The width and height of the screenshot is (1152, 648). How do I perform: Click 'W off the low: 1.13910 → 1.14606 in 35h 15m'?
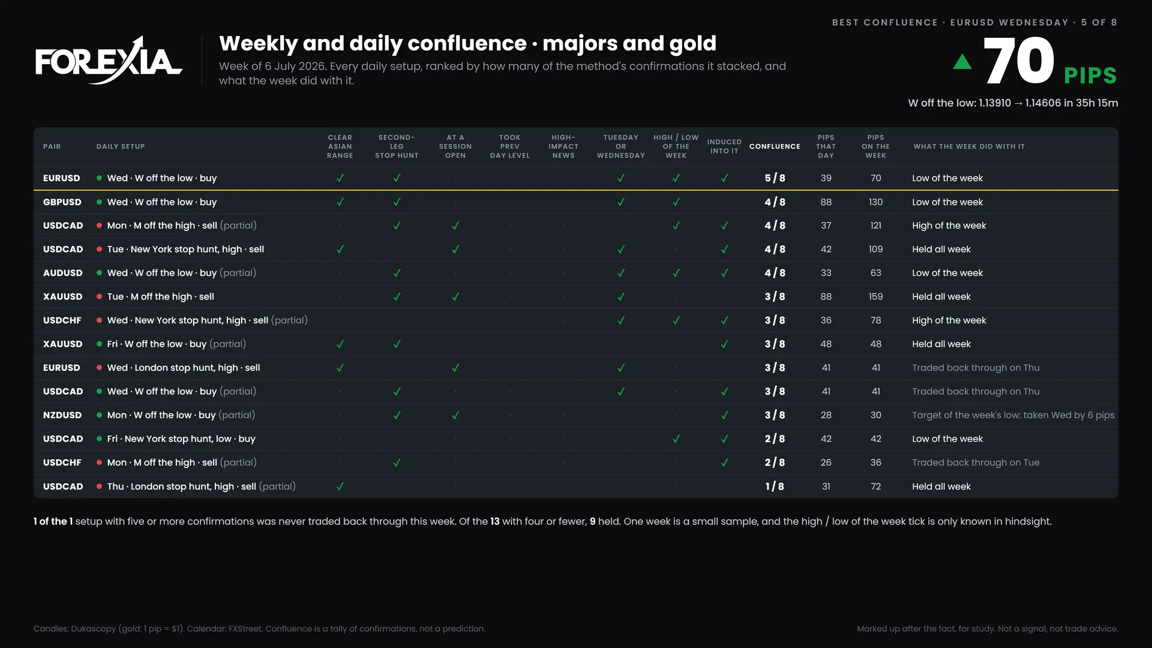tap(1013, 103)
